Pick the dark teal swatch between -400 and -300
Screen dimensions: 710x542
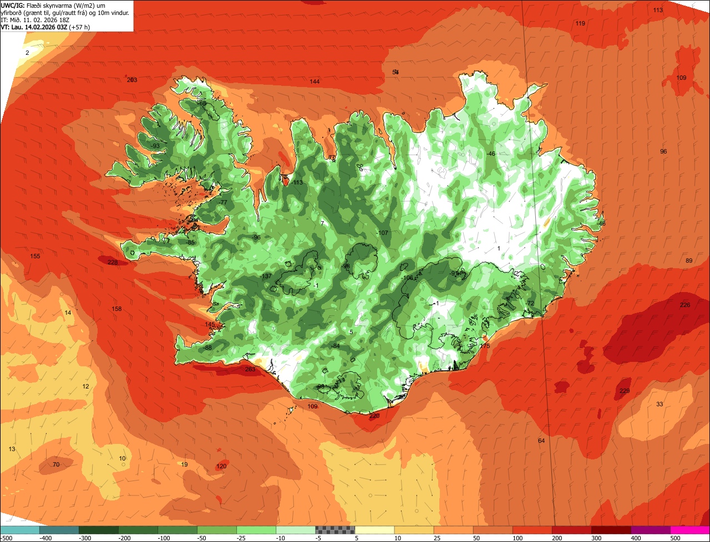pyautogui.click(x=59, y=530)
